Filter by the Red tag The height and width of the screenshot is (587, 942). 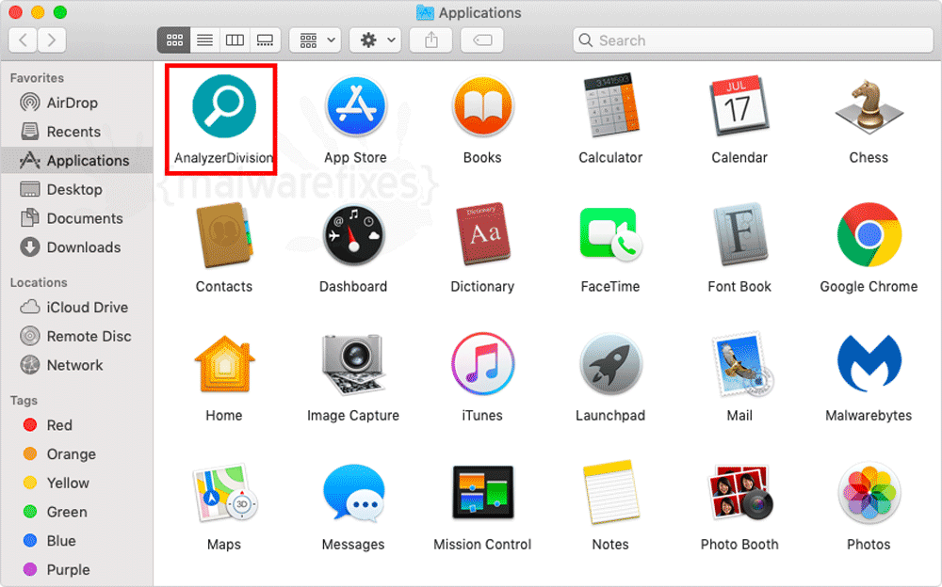tap(76, 425)
